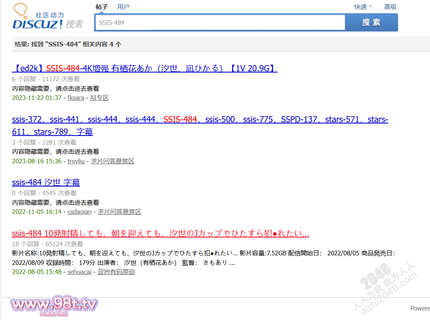Image resolution: width=430 pixels, height=320 pixels.
Task: Open csdaqian's user profile link
Action: pos(80,212)
